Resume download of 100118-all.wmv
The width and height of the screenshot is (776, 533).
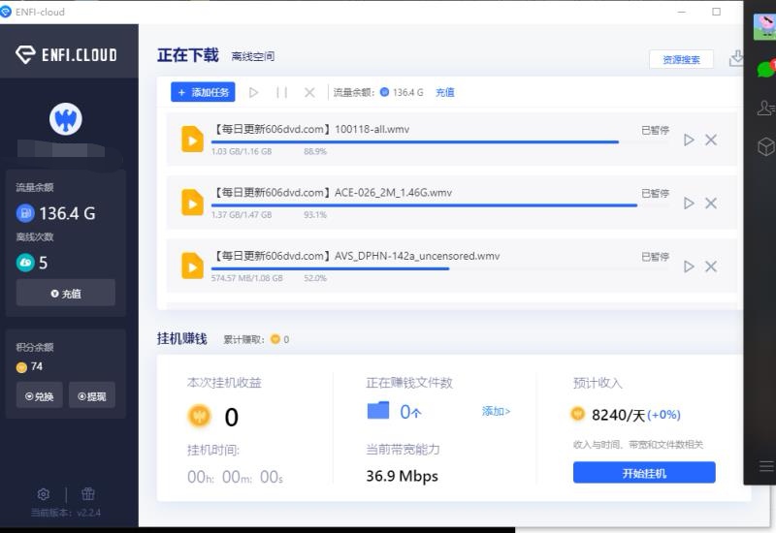click(689, 140)
